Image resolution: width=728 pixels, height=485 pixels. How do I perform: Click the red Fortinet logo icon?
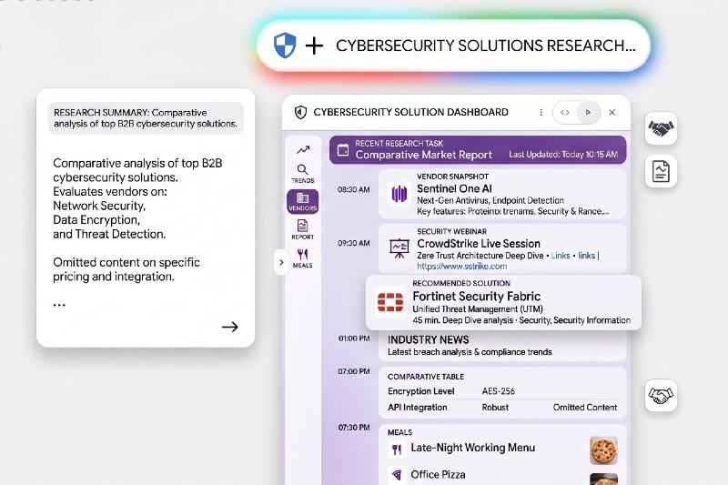click(390, 302)
